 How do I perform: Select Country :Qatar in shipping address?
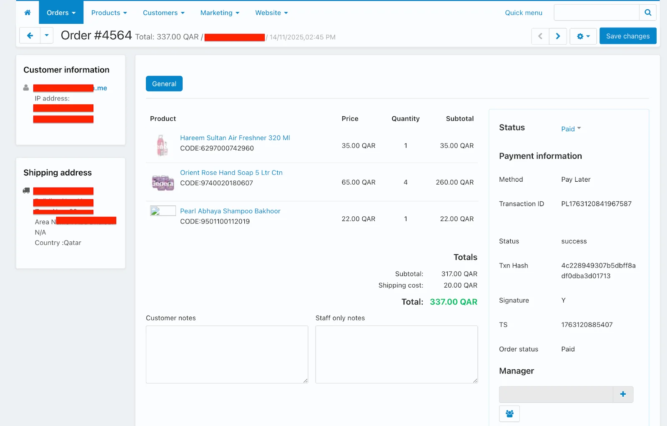(58, 243)
